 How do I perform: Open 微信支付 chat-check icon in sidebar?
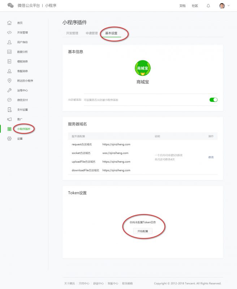pyautogui.click(x=9, y=100)
